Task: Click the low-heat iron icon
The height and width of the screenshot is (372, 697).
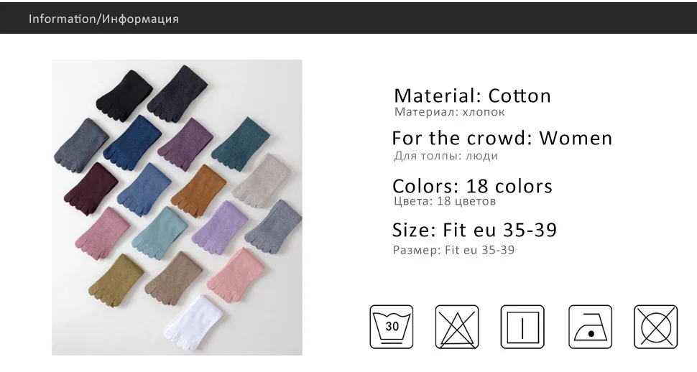Action: point(591,327)
